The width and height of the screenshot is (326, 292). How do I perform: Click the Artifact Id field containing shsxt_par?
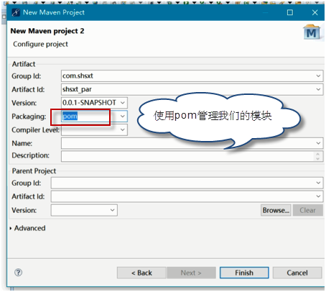[x=192, y=89]
